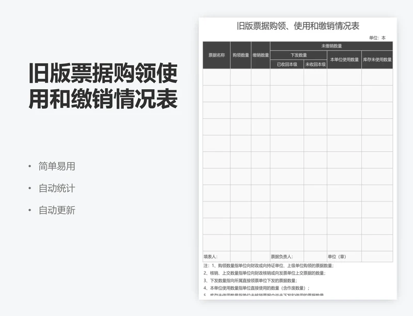This screenshot has width=413, height=316.
Task: Select the 未缴销数量 header cell
Action: tap(331, 46)
